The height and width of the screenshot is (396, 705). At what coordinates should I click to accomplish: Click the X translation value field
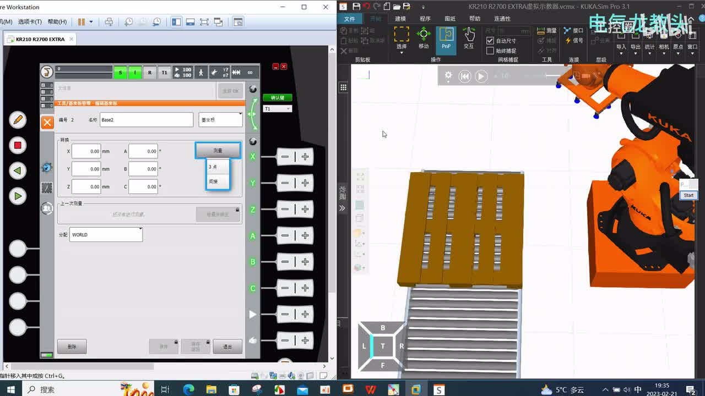click(x=86, y=151)
